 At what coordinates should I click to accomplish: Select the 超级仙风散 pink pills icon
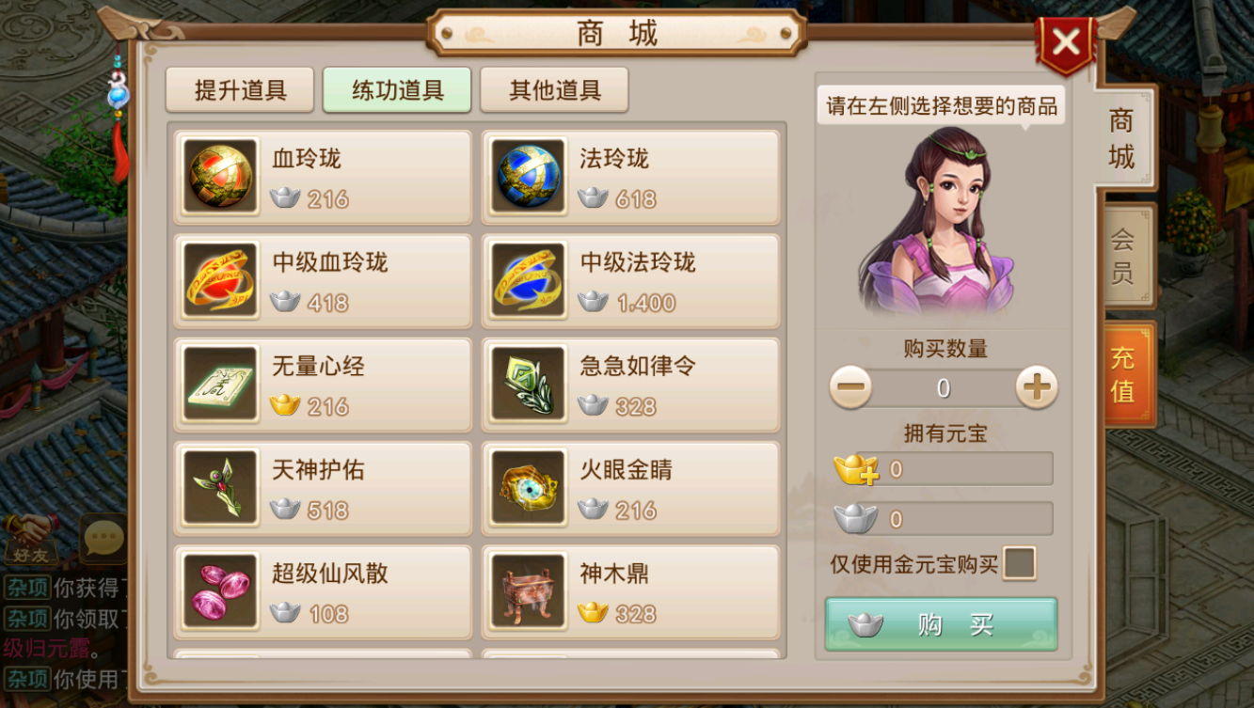pos(220,591)
